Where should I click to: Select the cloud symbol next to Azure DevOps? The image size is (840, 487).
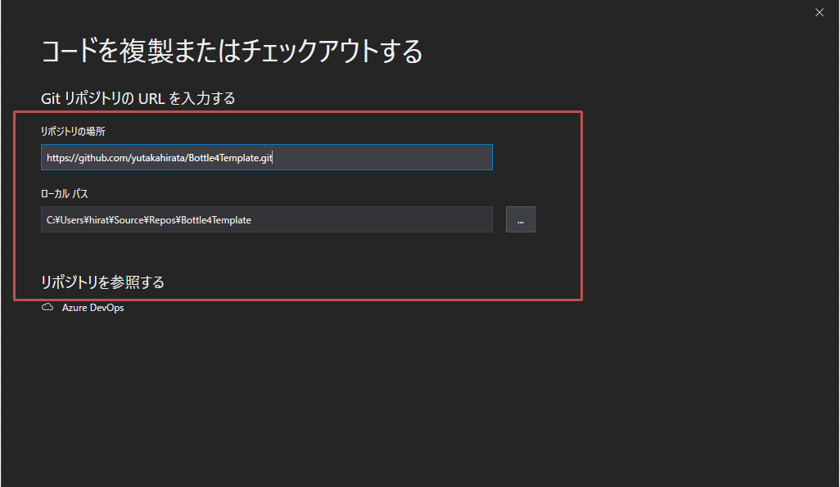pos(47,307)
